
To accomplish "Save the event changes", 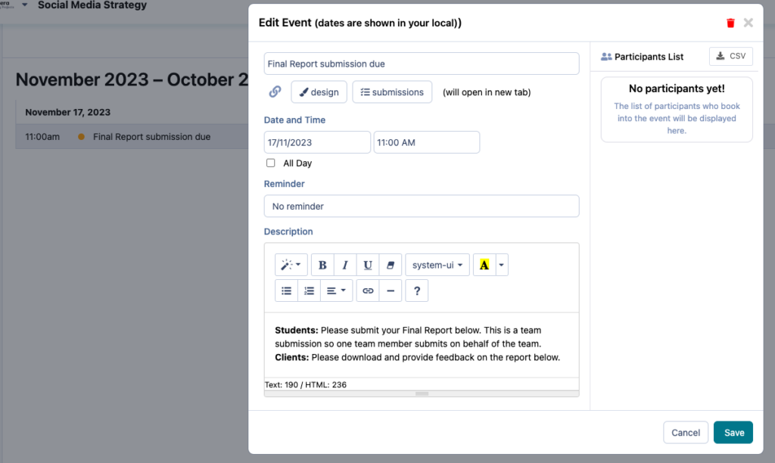I will [x=733, y=433].
